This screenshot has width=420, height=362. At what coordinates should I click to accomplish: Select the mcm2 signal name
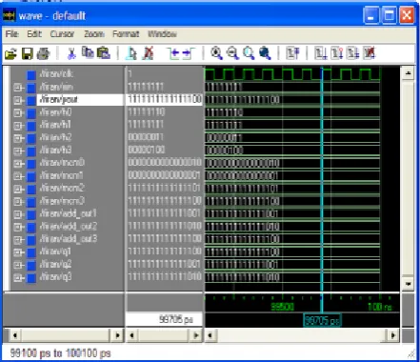(x=62, y=188)
